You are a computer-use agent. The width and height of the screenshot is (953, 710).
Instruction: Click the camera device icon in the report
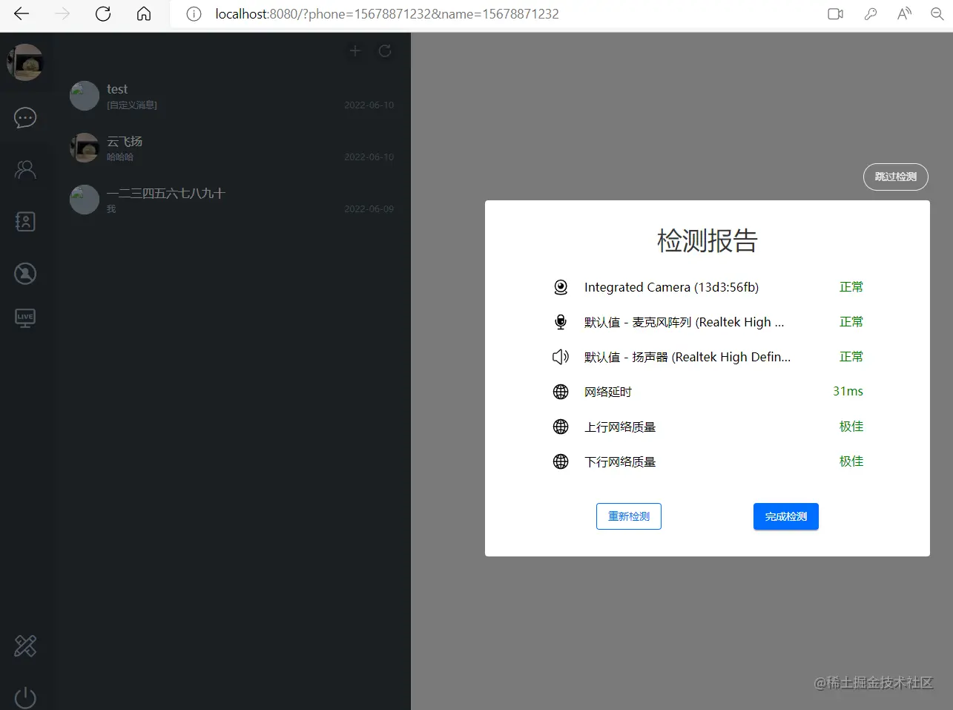(561, 287)
